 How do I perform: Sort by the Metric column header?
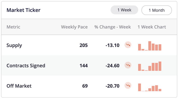coord(13,27)
